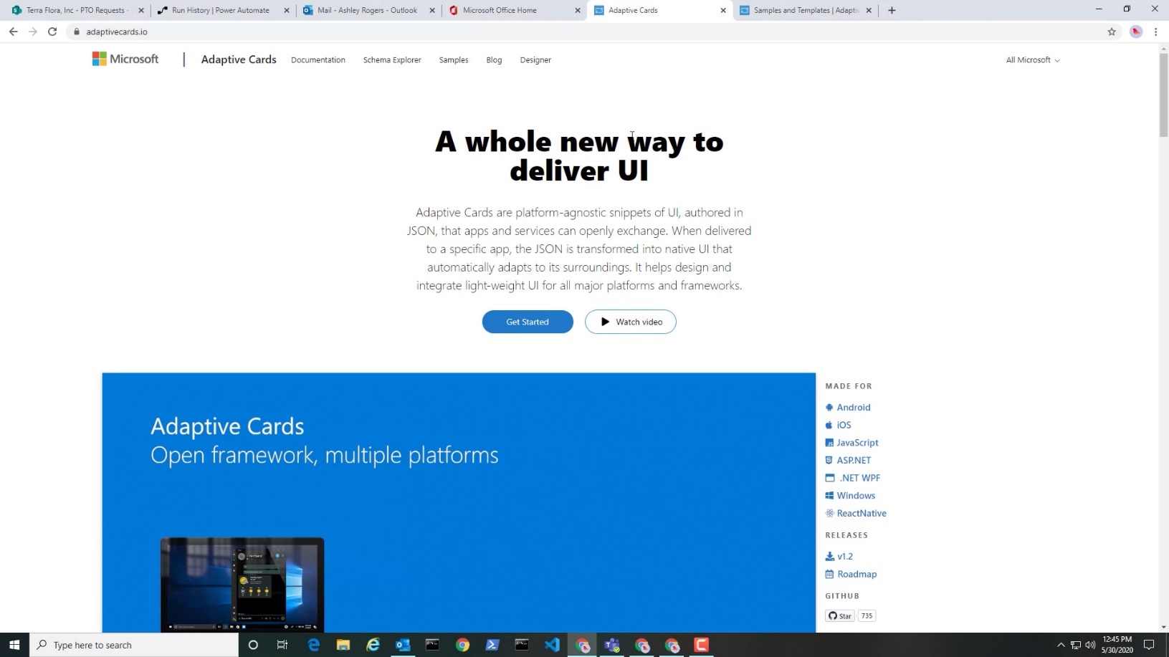This screenshot has width=1169, height=657.
Task: Open the volume control in tray
Action: [x=1090, y=645]
